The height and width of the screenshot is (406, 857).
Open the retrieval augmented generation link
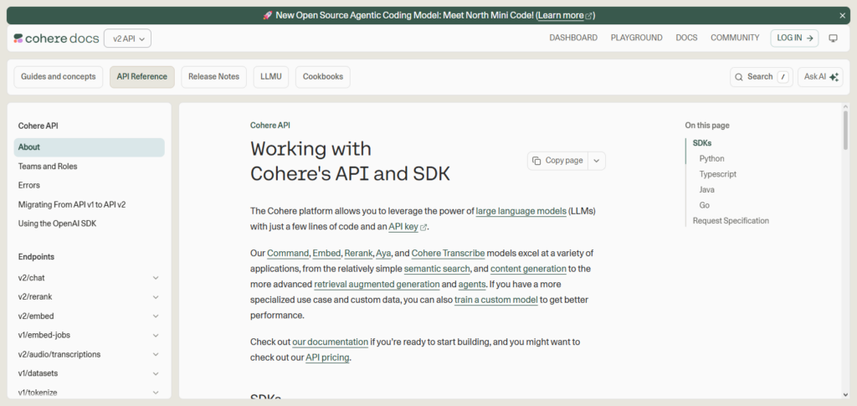coord(377,284)
